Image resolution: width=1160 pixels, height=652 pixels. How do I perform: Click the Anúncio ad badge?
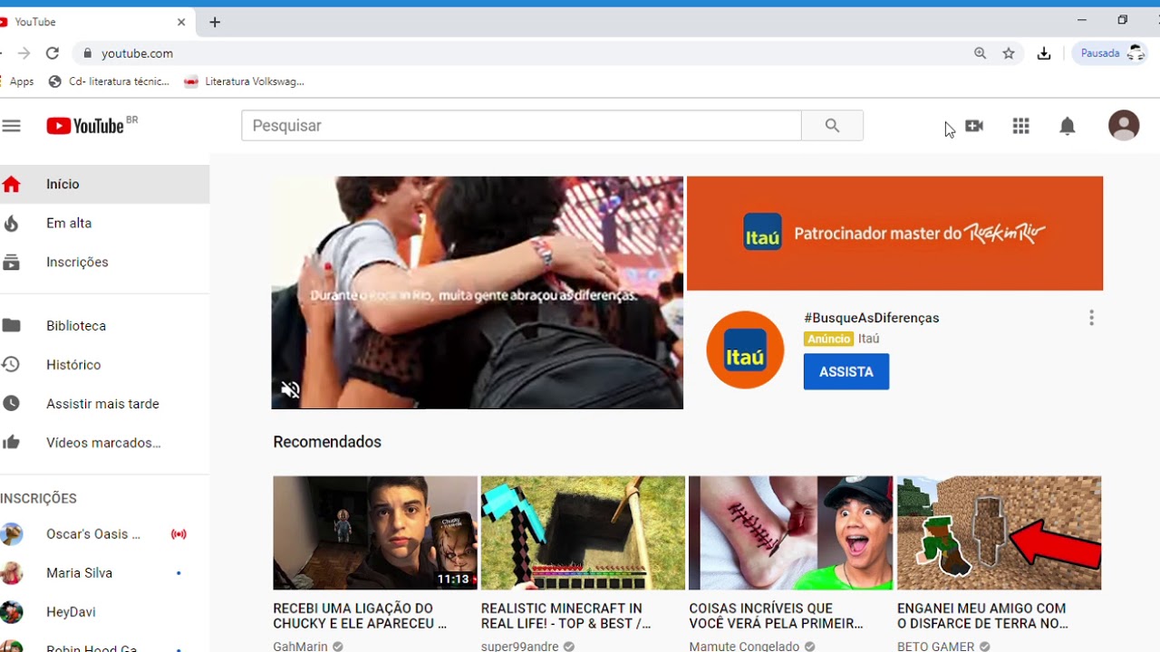(828, 339)
